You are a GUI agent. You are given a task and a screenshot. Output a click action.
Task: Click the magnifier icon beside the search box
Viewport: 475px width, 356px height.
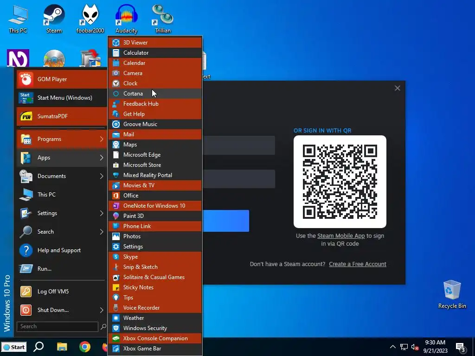coord(103,326)
